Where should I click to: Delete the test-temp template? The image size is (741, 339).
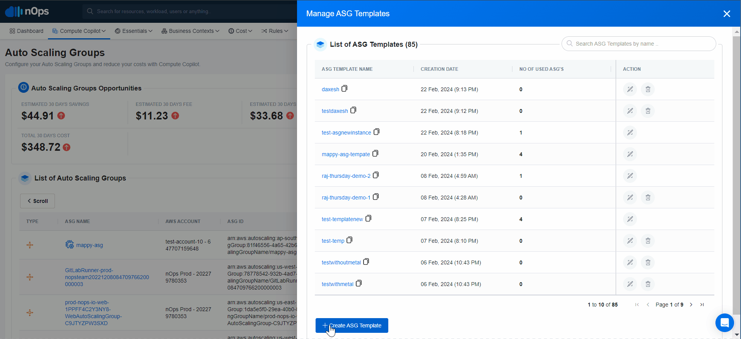pos(648,241)
